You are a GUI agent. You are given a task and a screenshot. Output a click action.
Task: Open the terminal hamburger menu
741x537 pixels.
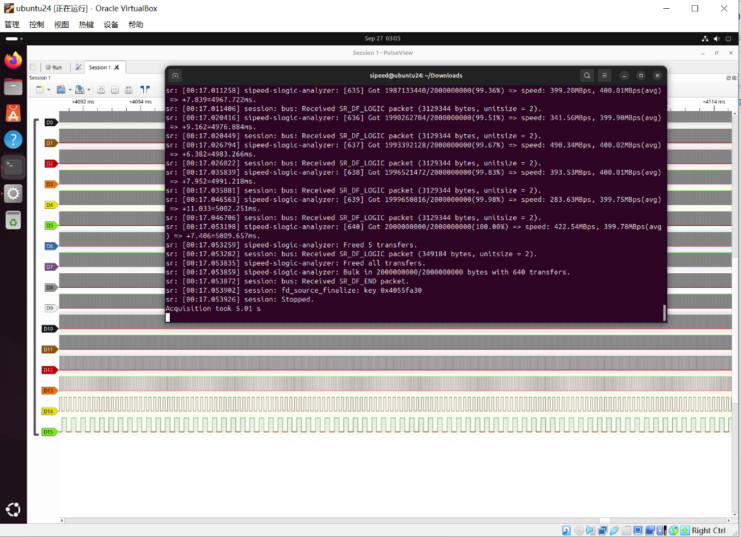(605, 76)
